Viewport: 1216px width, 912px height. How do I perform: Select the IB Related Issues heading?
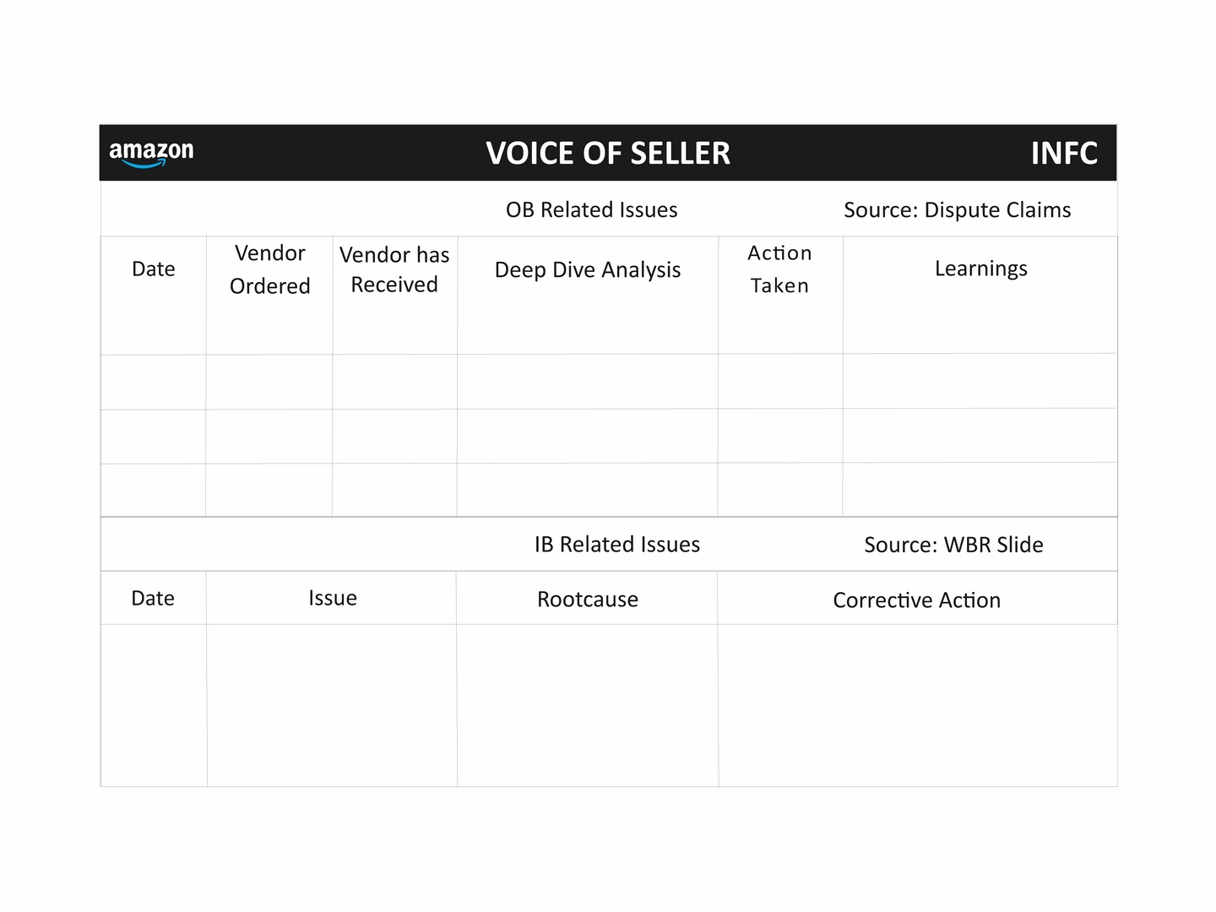[x=617, y=545]
